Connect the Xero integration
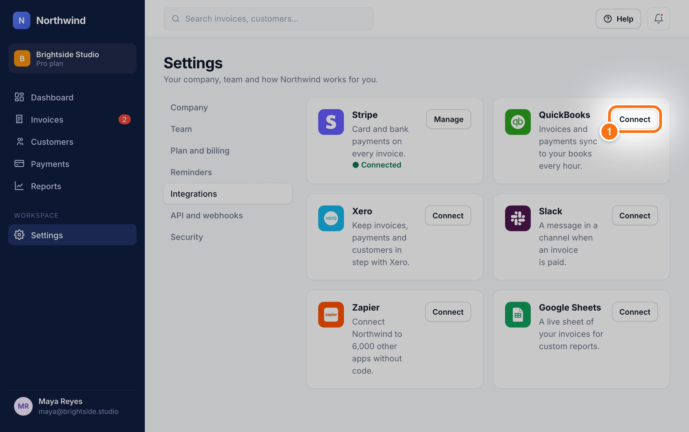 tap(448, 215)
